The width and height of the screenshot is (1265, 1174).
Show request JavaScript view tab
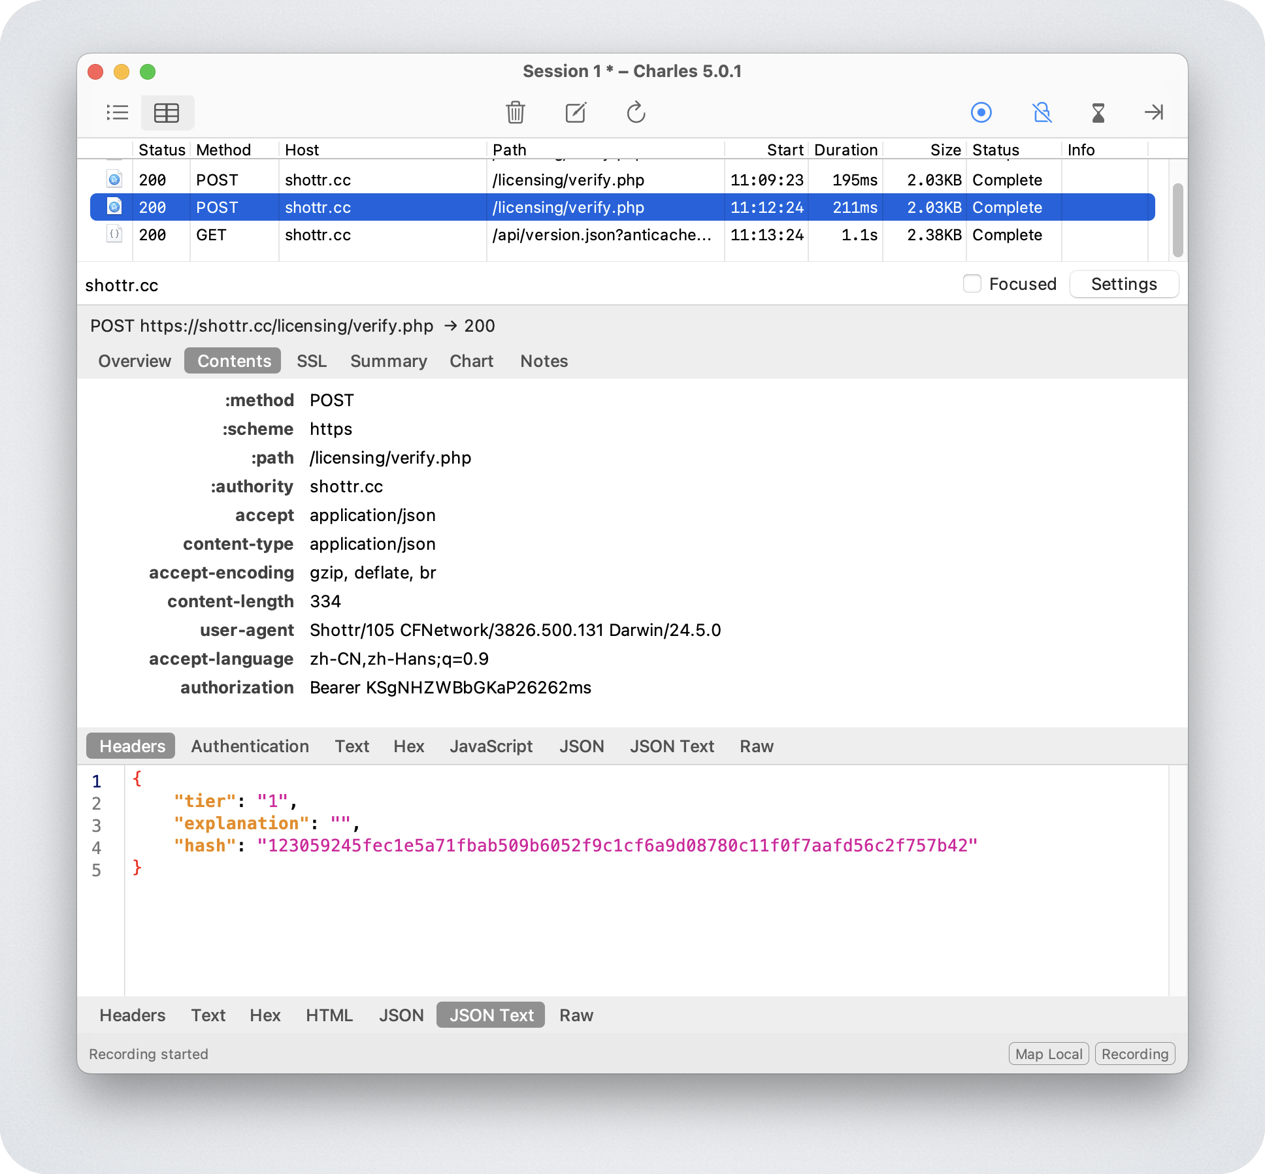pos(491,746)
